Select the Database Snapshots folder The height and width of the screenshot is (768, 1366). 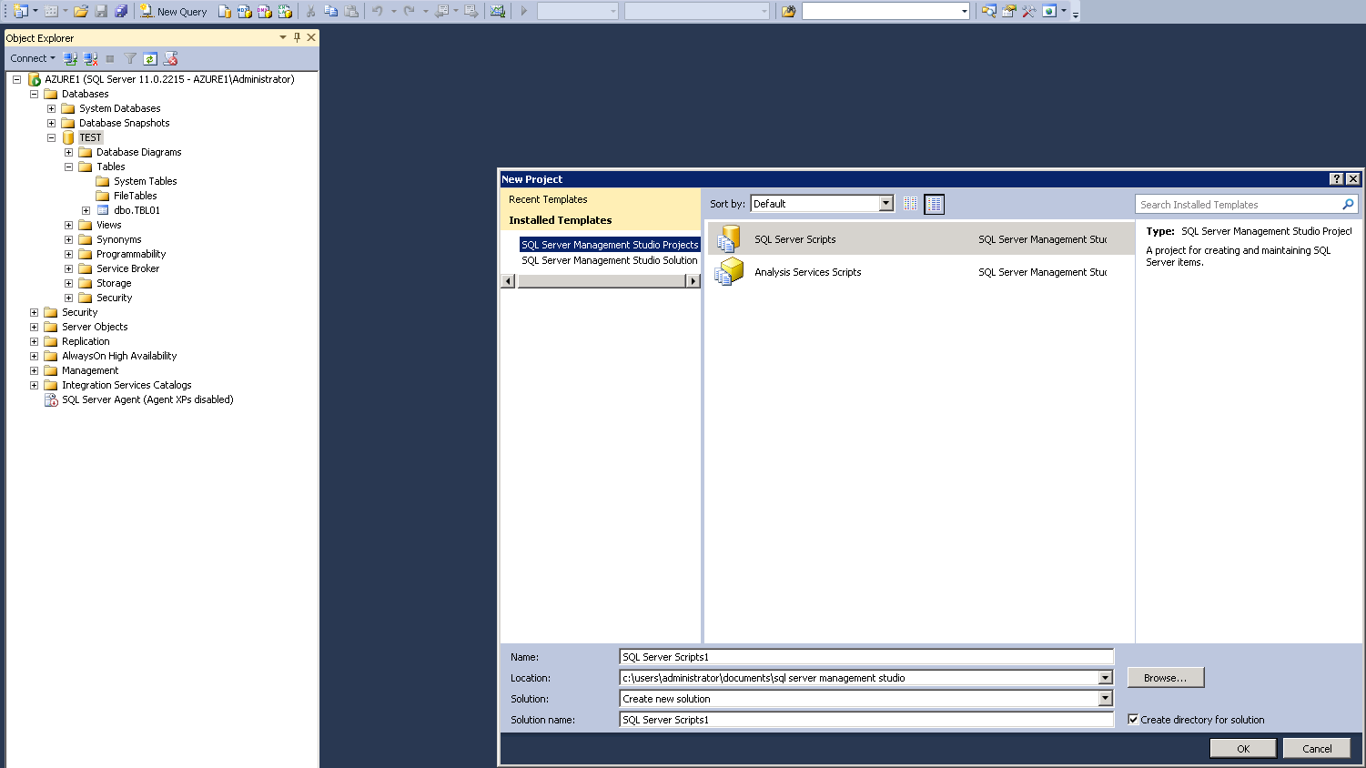coord(124,123)
